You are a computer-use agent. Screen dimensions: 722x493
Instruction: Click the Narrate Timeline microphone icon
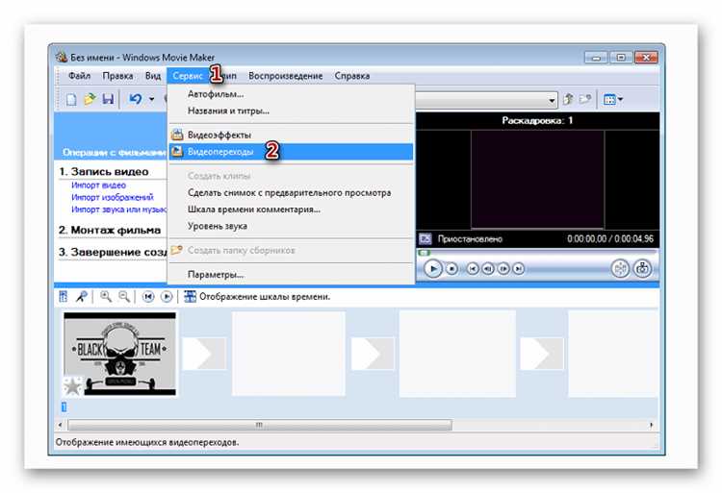pos(82,297)
